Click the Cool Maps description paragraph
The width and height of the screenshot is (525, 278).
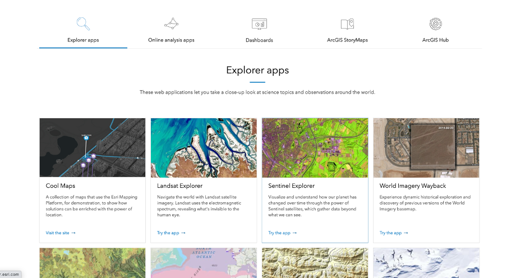91,206
